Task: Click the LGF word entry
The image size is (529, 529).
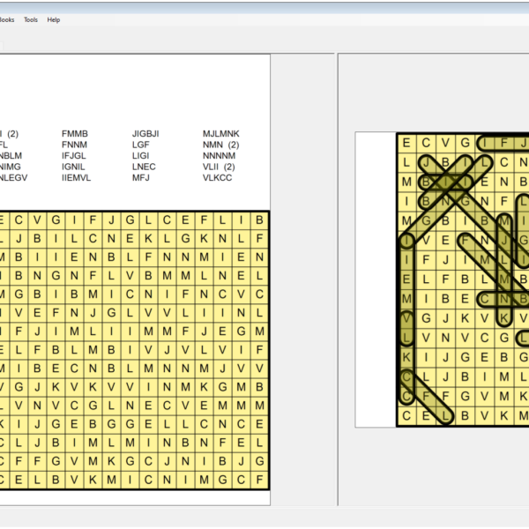Action: pyautogui.click(x=141, y=145)
